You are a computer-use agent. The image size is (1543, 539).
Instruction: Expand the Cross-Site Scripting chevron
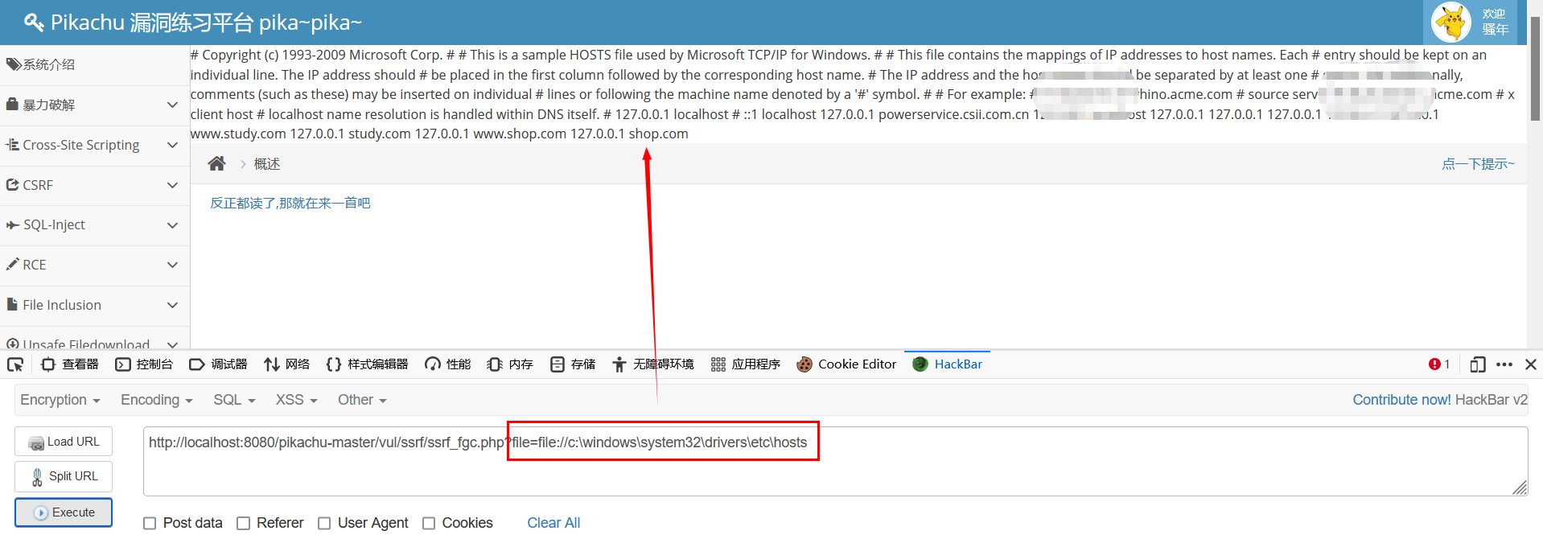[x=172, y=145]
